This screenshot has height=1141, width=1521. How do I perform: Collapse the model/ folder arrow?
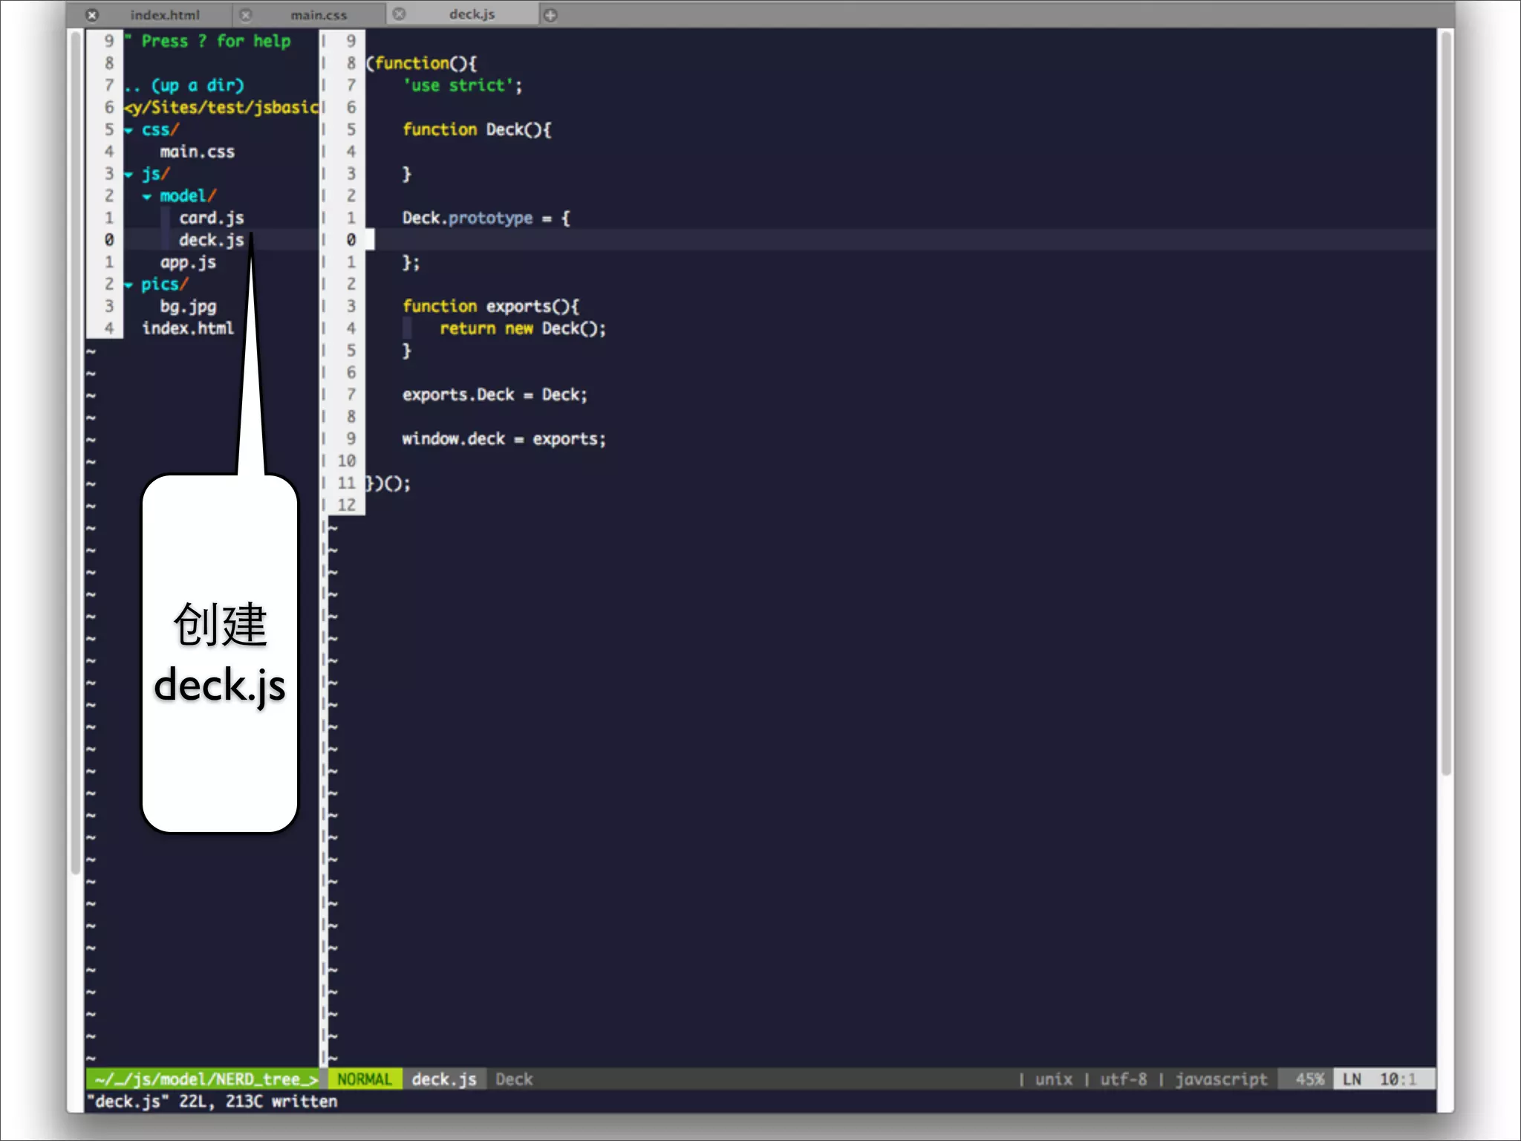pyautogui.click(x=147, y=197)
